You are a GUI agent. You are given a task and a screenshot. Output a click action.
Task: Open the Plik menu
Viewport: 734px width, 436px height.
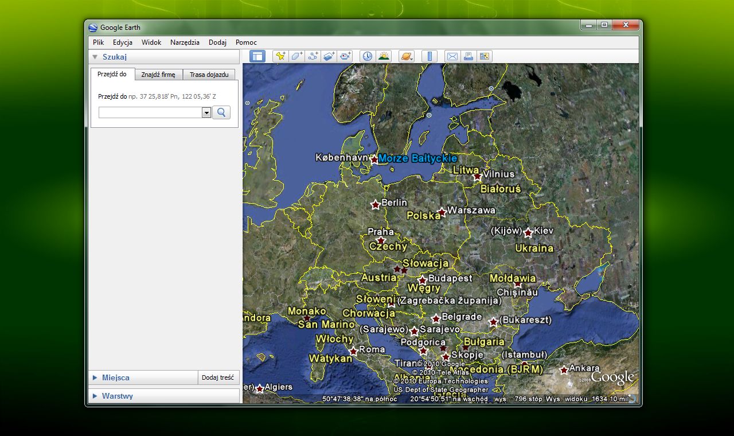[x=99, y=42]
